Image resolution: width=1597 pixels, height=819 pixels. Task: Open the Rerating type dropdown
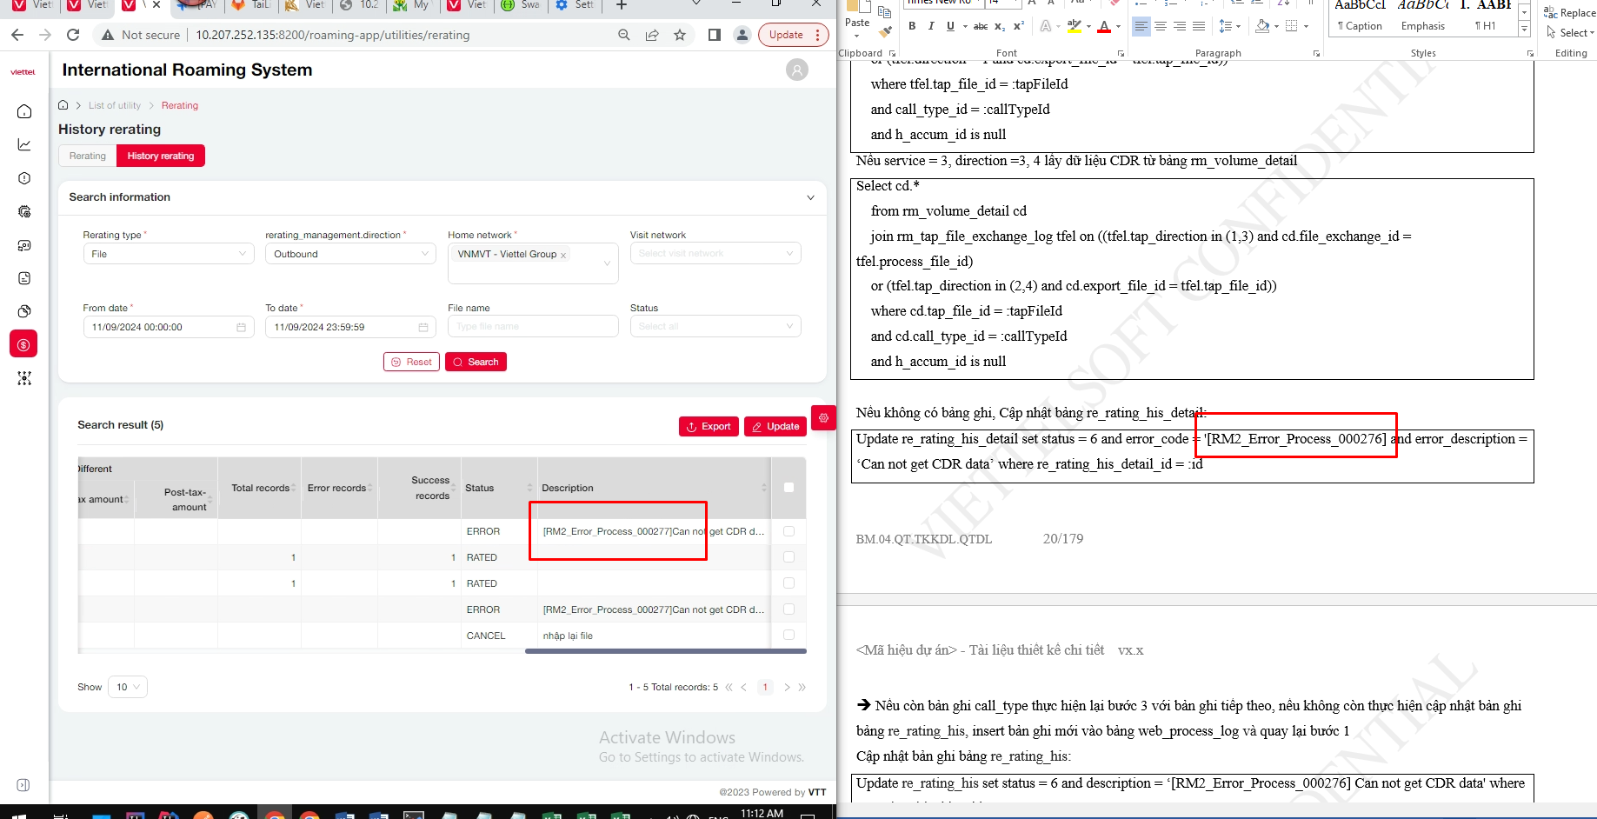[x=169, y=254]
